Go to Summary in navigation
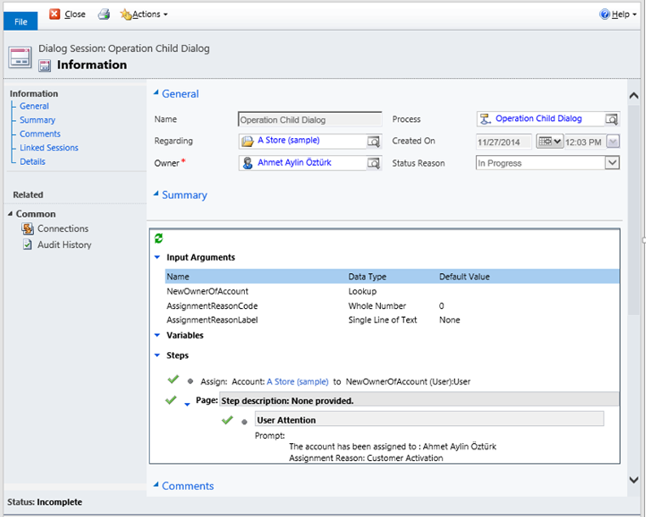 pos(37,119)
